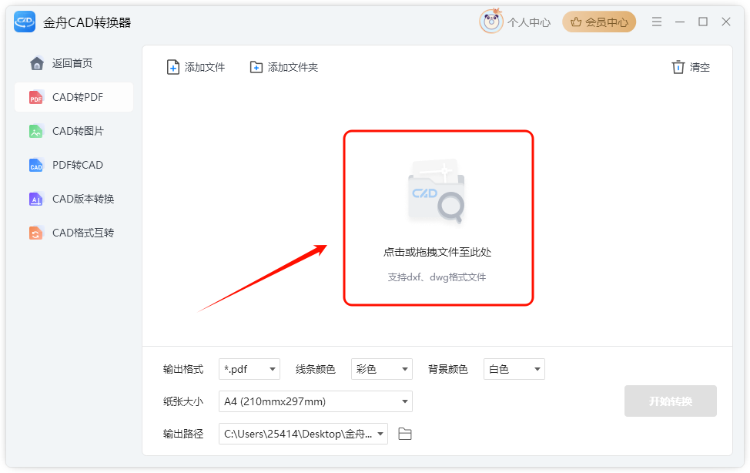The width and height of the screenshot is (750, 473).
Task: Expand the 输出格式 *.pdf dropdown
Action: 249,369
